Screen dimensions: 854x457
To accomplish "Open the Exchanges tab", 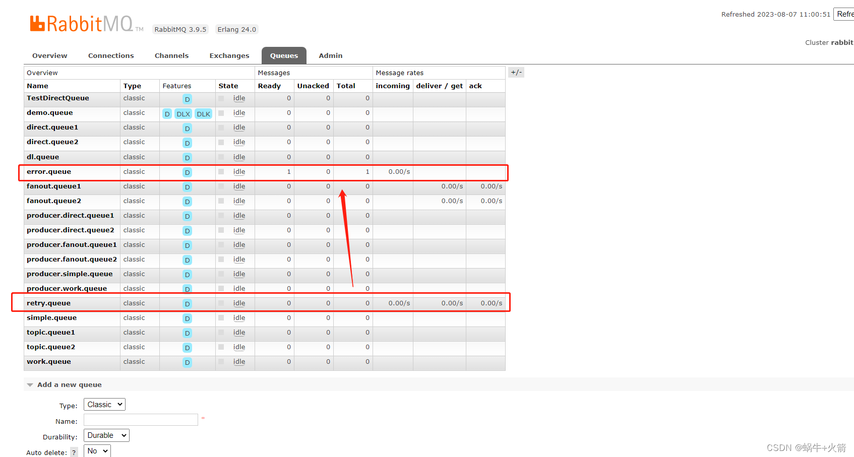I will point(229,55).
